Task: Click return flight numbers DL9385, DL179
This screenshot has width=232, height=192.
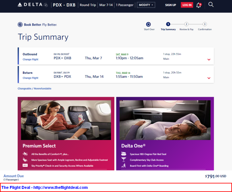Action: tap(62, 73)
